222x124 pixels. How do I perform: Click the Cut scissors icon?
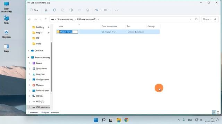coord(46,10)
